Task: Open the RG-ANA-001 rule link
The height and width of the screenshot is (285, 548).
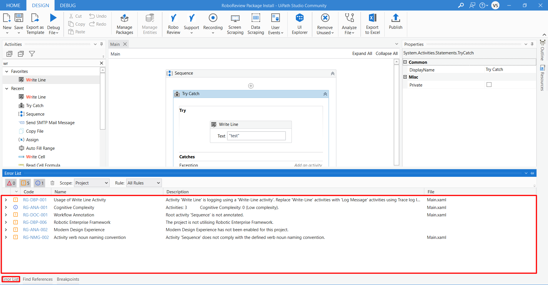Action: pyautogui.click(x=35, y=208)
